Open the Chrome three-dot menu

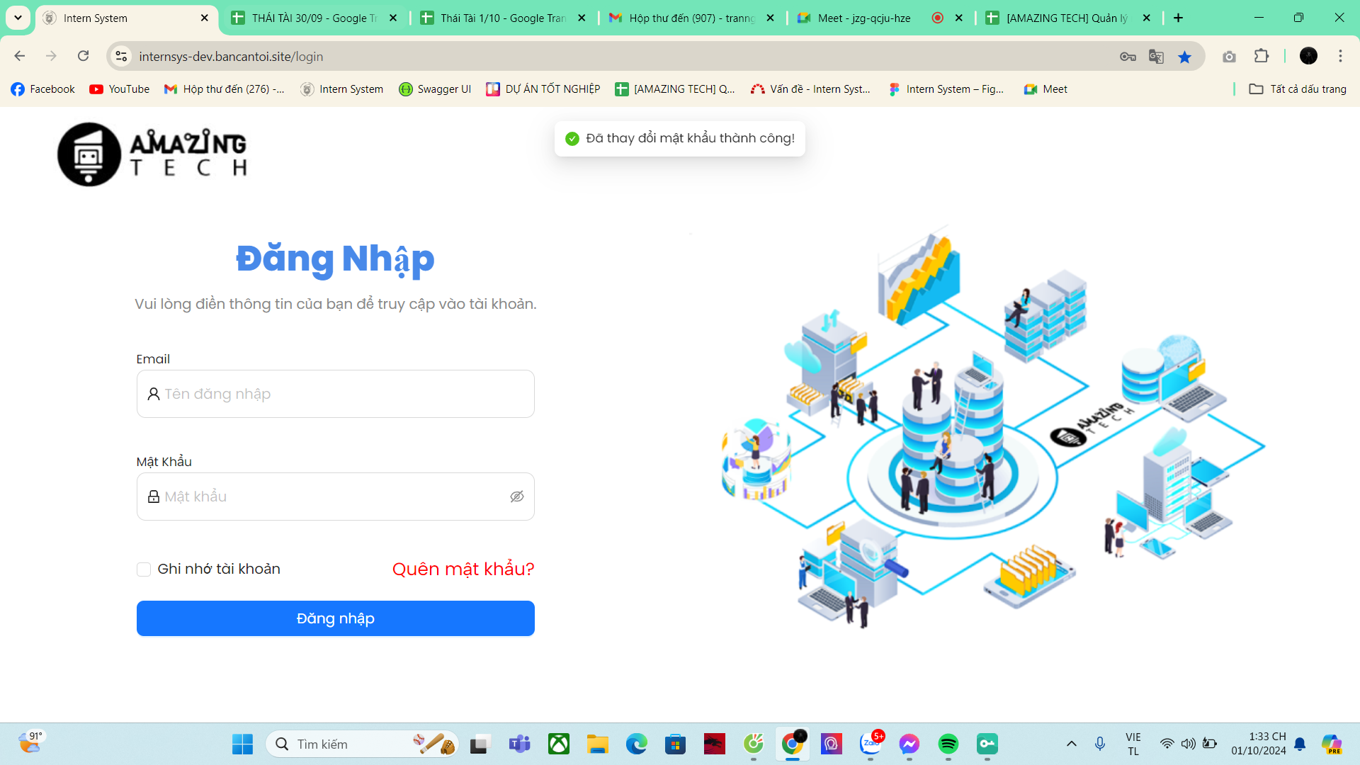coord(1340,56)
